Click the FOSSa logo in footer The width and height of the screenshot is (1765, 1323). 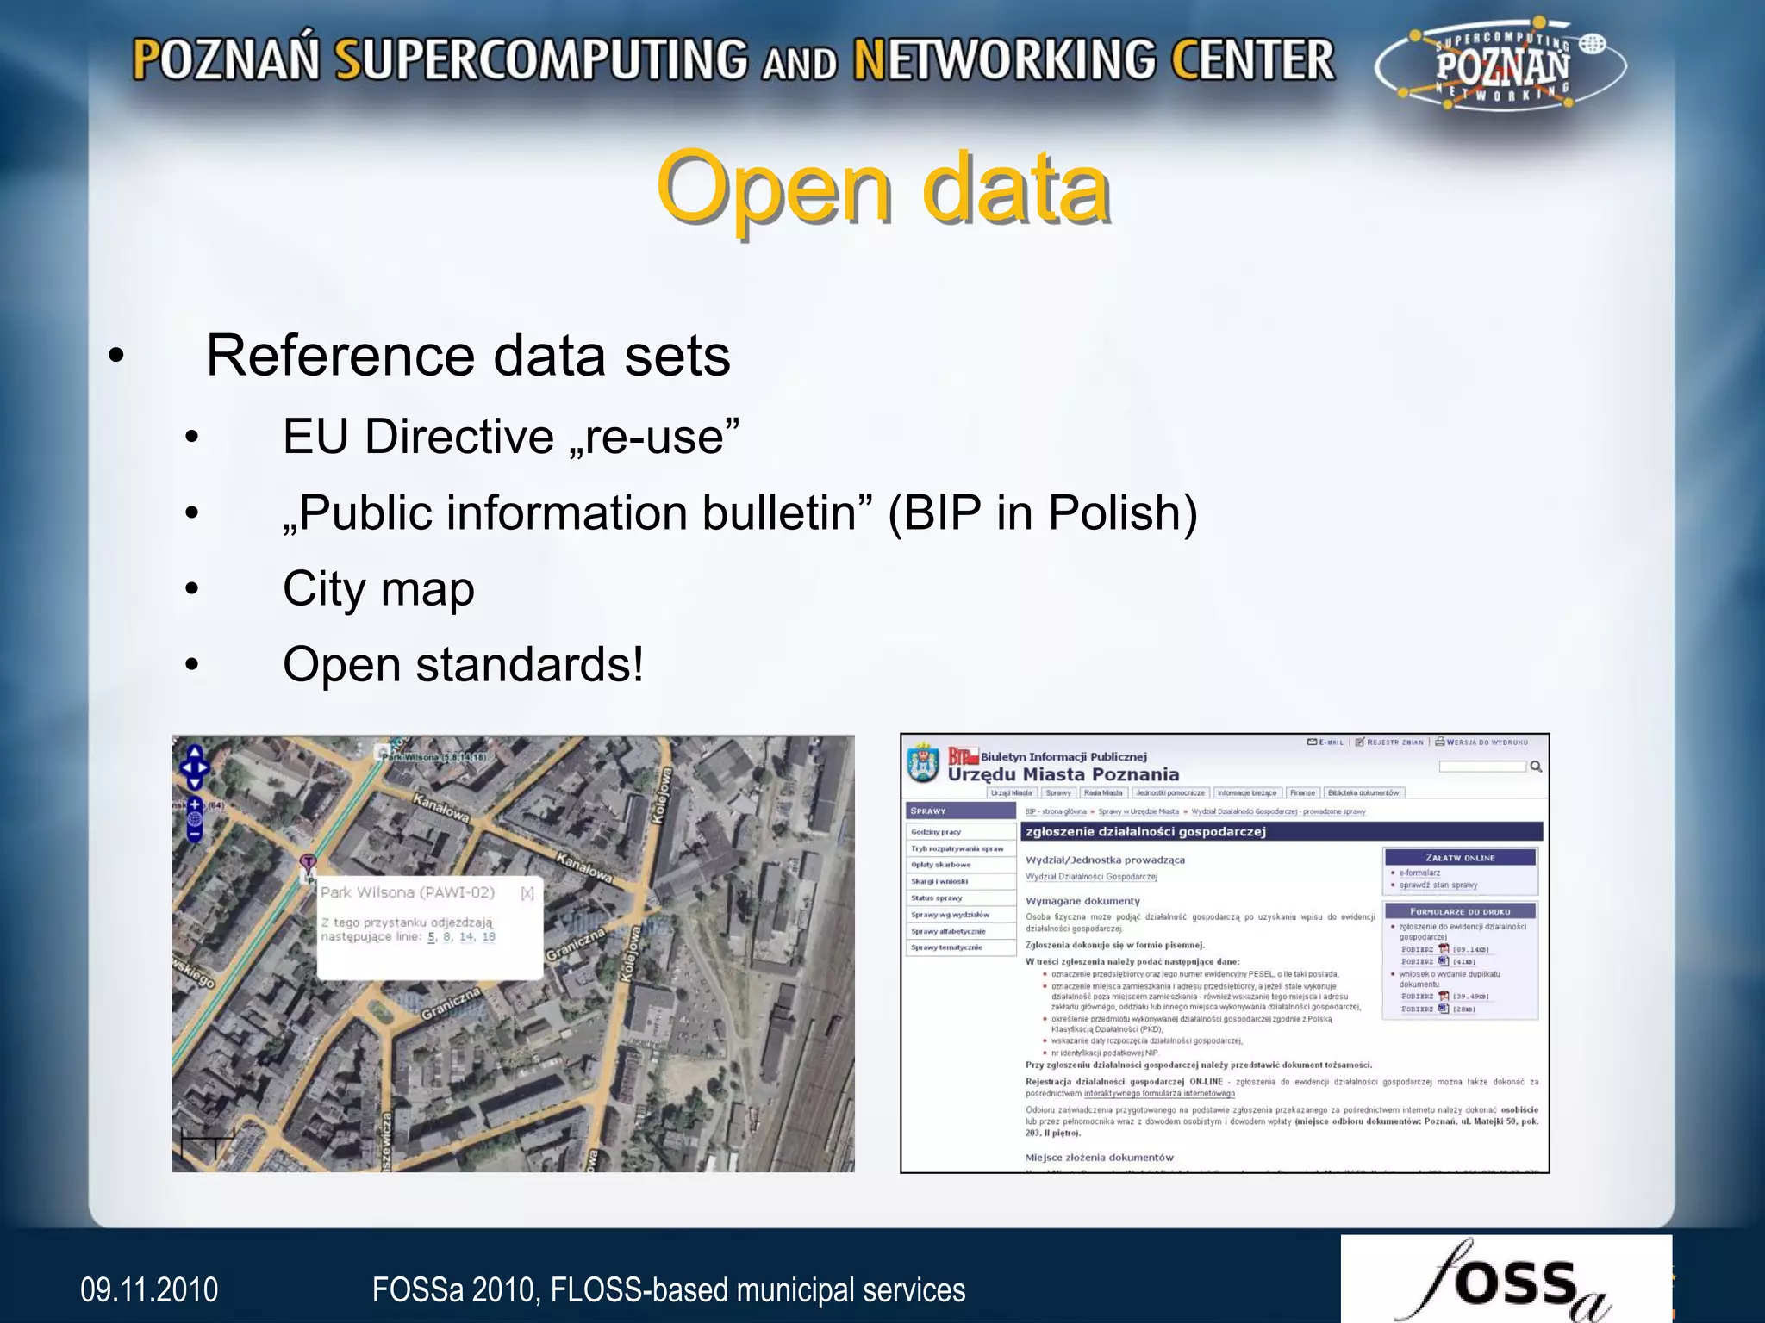click(1506, 1279)
